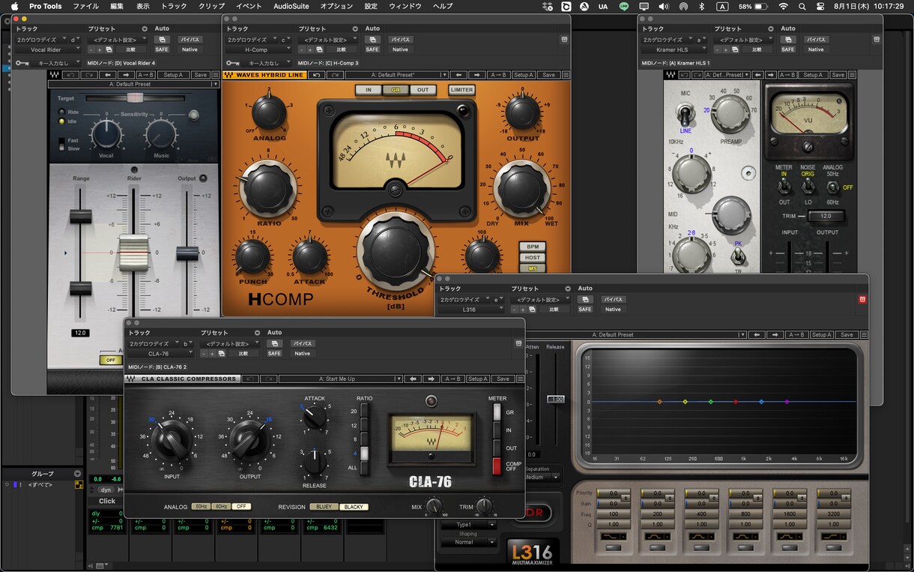Screen dimensions: 914x572
Task: Click the Wi-Fi icon in the macOS menu bar
Action: [x=783, y=6]
